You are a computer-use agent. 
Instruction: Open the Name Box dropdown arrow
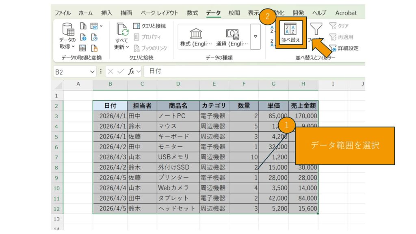pyautogui.click(x=93, y=71)
